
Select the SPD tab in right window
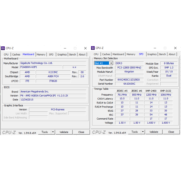141,54
